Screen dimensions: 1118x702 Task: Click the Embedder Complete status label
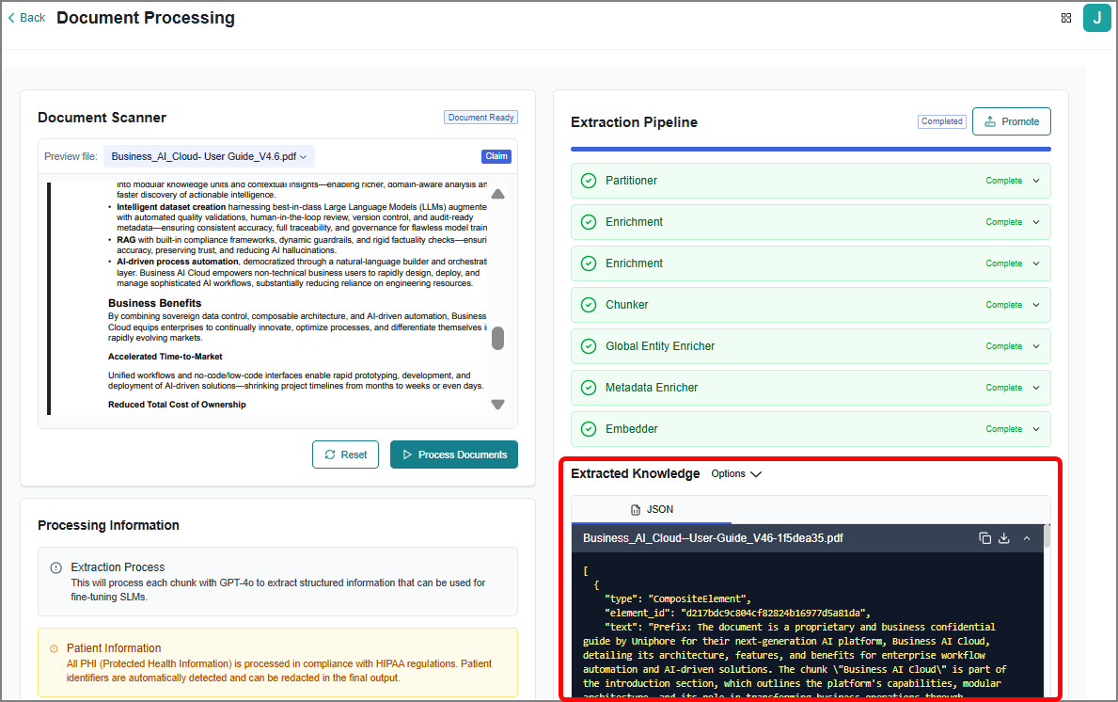click(x=1003, y=429)
